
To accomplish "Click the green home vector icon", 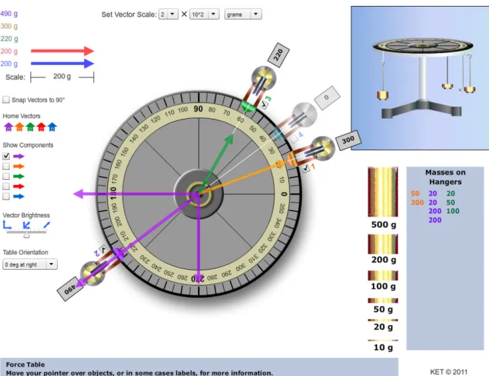I will tap(30, 127).
